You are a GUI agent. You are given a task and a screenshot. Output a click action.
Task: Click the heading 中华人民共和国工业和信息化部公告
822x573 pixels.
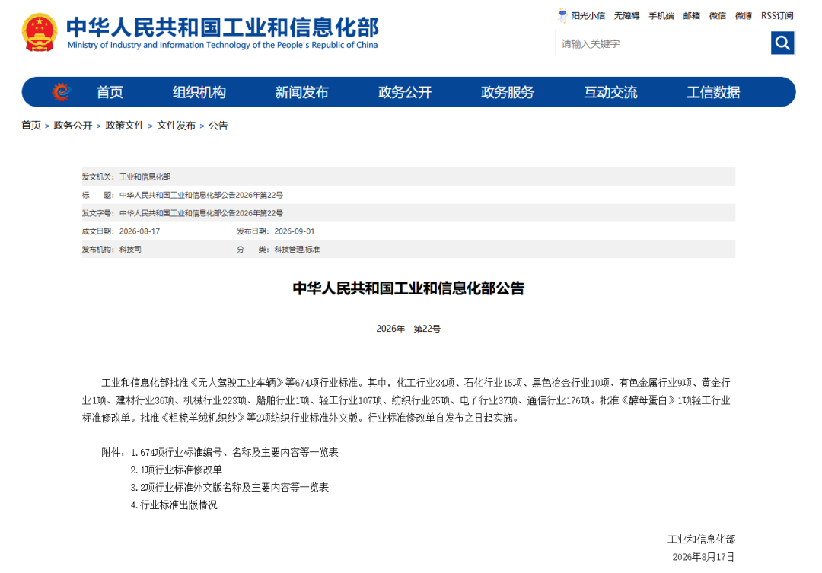409,288
